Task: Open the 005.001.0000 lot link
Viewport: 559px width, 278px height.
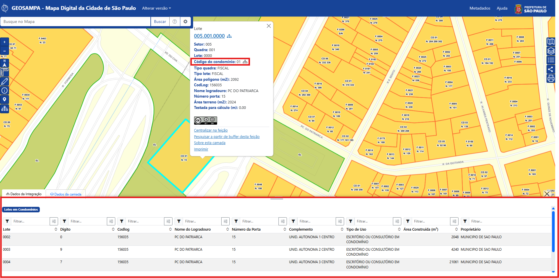Action: click(209, 36)
